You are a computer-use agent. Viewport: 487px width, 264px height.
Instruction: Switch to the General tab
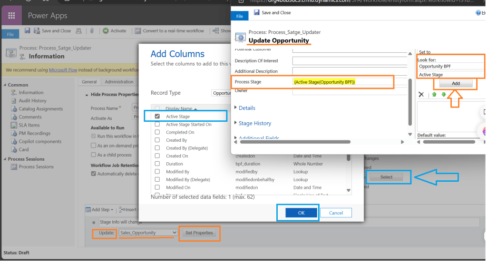(89, 82)
